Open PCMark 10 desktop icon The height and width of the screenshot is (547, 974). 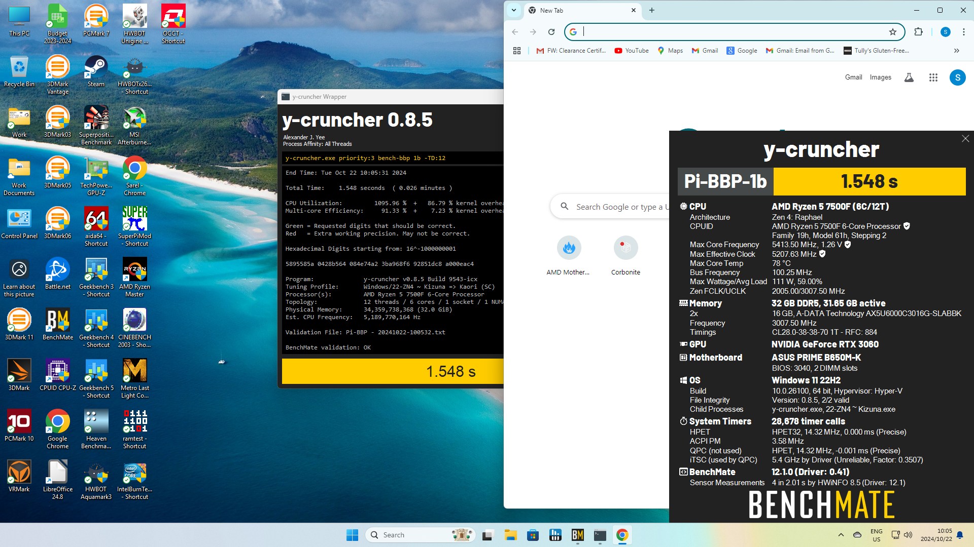(19, 425)
